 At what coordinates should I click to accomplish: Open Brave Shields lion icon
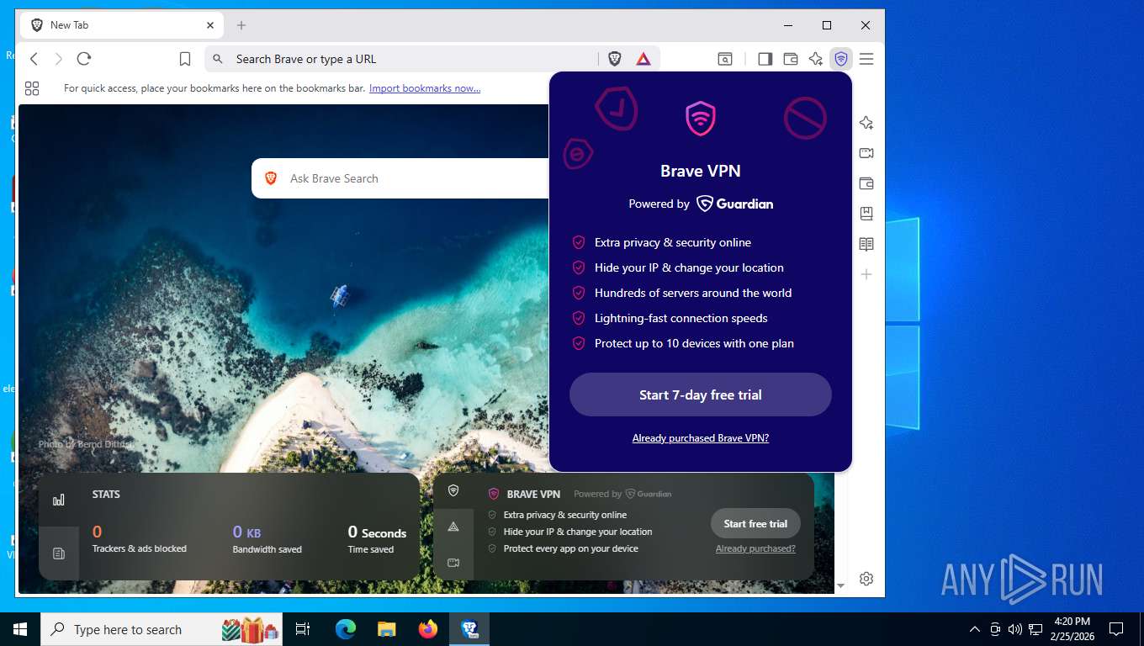tap(615, 59)
